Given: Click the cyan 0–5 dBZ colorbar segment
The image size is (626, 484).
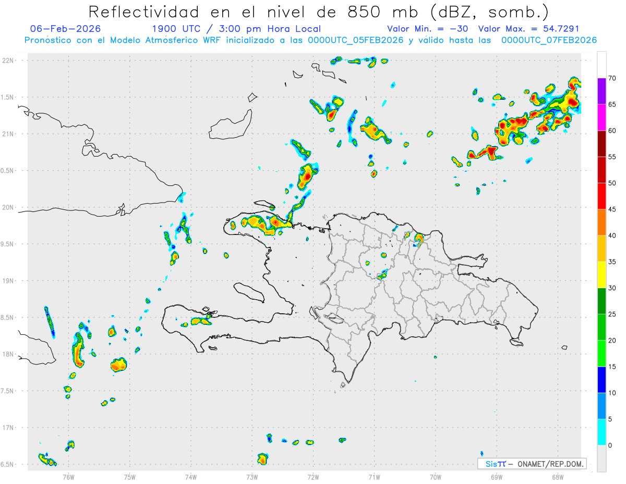Looking at the screenshot, I should pyautogui.click(x=601, y=432).
